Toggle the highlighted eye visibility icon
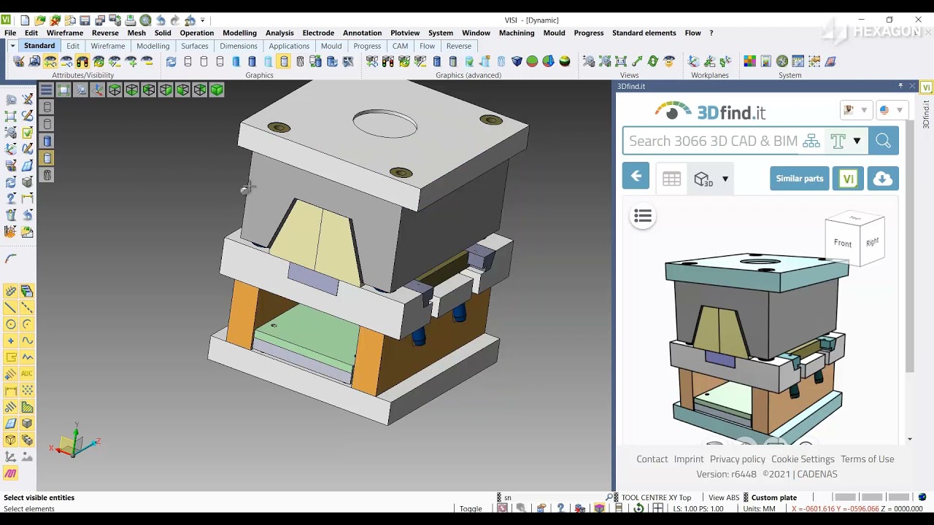934x525 pixels. [50, 62]
